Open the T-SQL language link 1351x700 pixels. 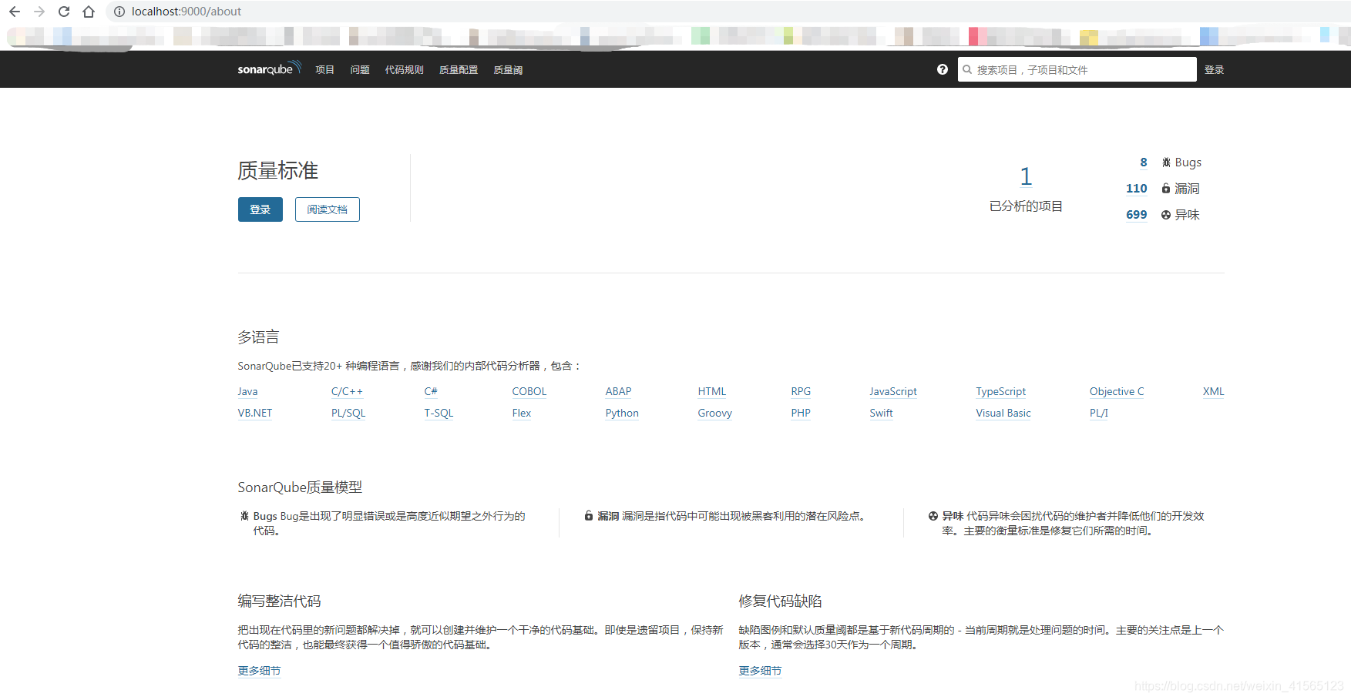pos(439,413)
